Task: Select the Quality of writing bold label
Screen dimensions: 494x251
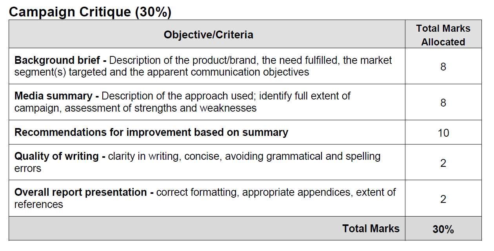Action: click(x=60, y=156)
